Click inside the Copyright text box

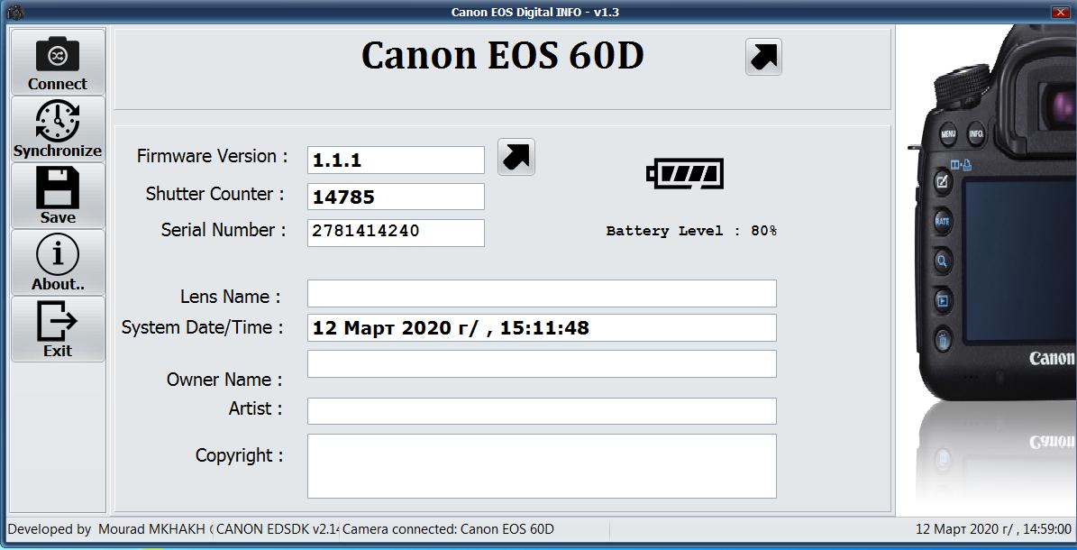click(541, 465)
